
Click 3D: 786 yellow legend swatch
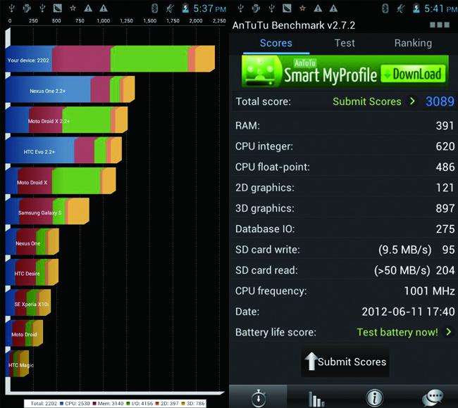[183, 404]
